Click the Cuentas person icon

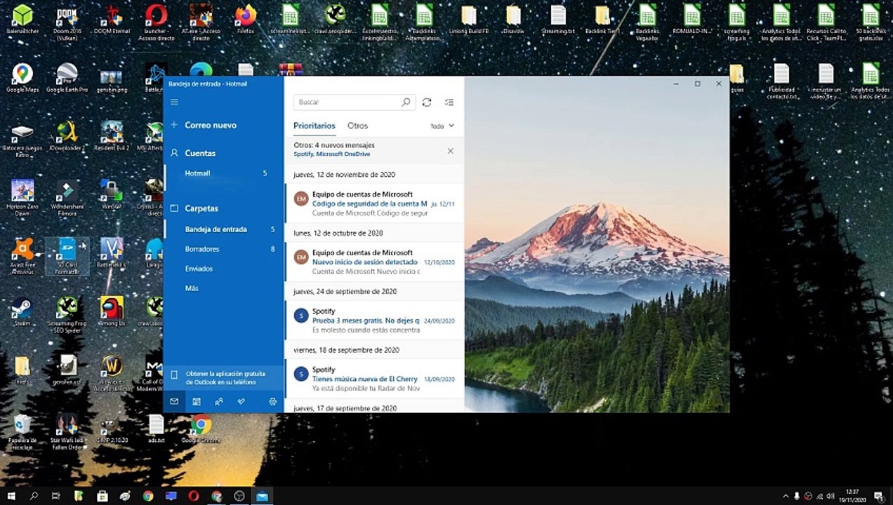coord(174,153)
